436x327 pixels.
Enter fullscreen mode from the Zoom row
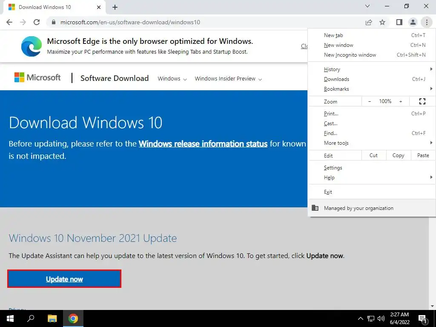422,101
